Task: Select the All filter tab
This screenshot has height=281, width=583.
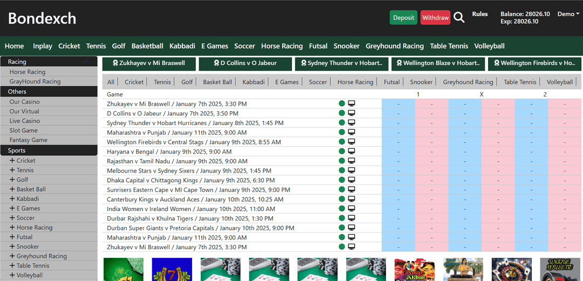Action: tap(111, 82)
